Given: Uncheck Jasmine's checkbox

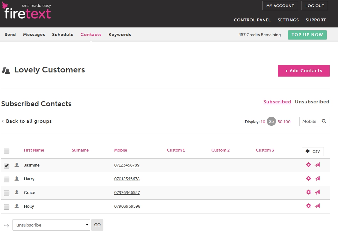Looking at the screenshot, I should (x=6, y=166).
